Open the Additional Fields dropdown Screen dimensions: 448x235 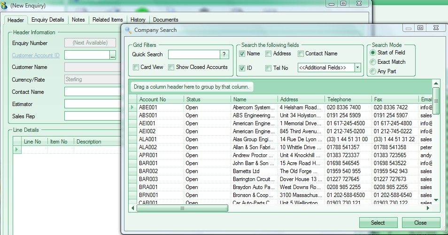357,68
